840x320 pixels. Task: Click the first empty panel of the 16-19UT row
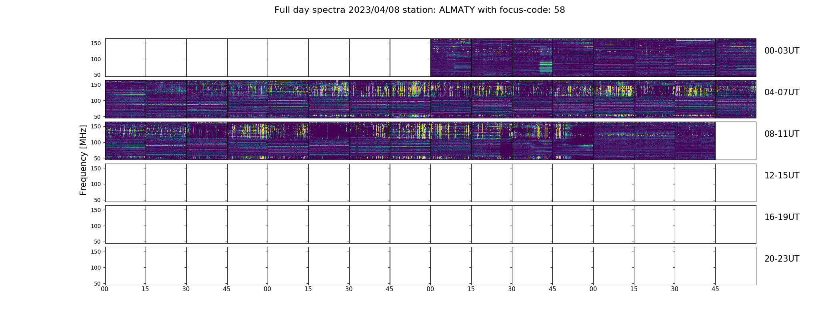click(x=126, y=224)
